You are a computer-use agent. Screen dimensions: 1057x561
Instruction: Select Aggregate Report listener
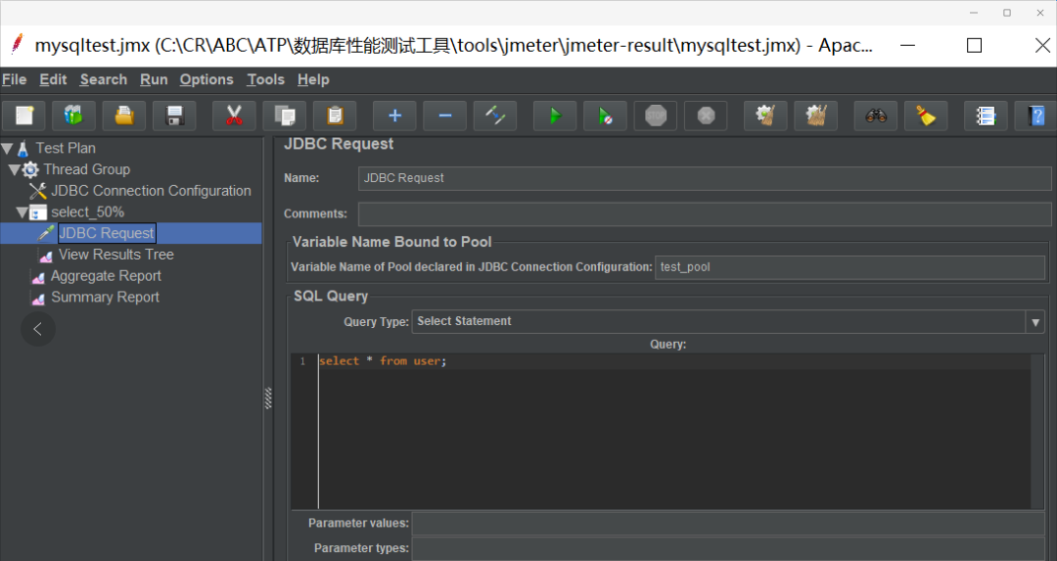pos(106,276)
